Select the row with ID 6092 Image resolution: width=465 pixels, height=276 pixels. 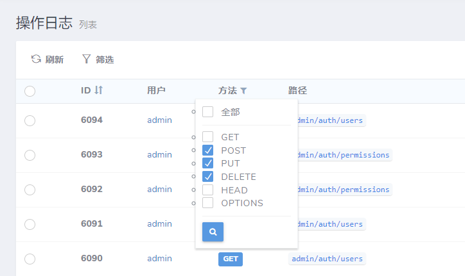point(30,190)
